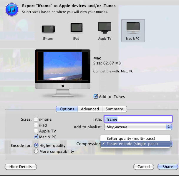The image size is (179, 176).
Task: Uncheck Add to iTunes checkbox
Action: [x=96, y=97]
